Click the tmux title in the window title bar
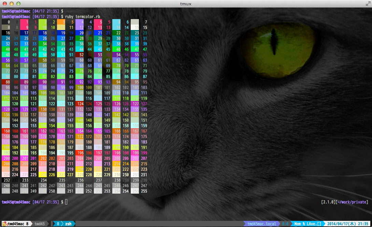 (x=186, y=4)
